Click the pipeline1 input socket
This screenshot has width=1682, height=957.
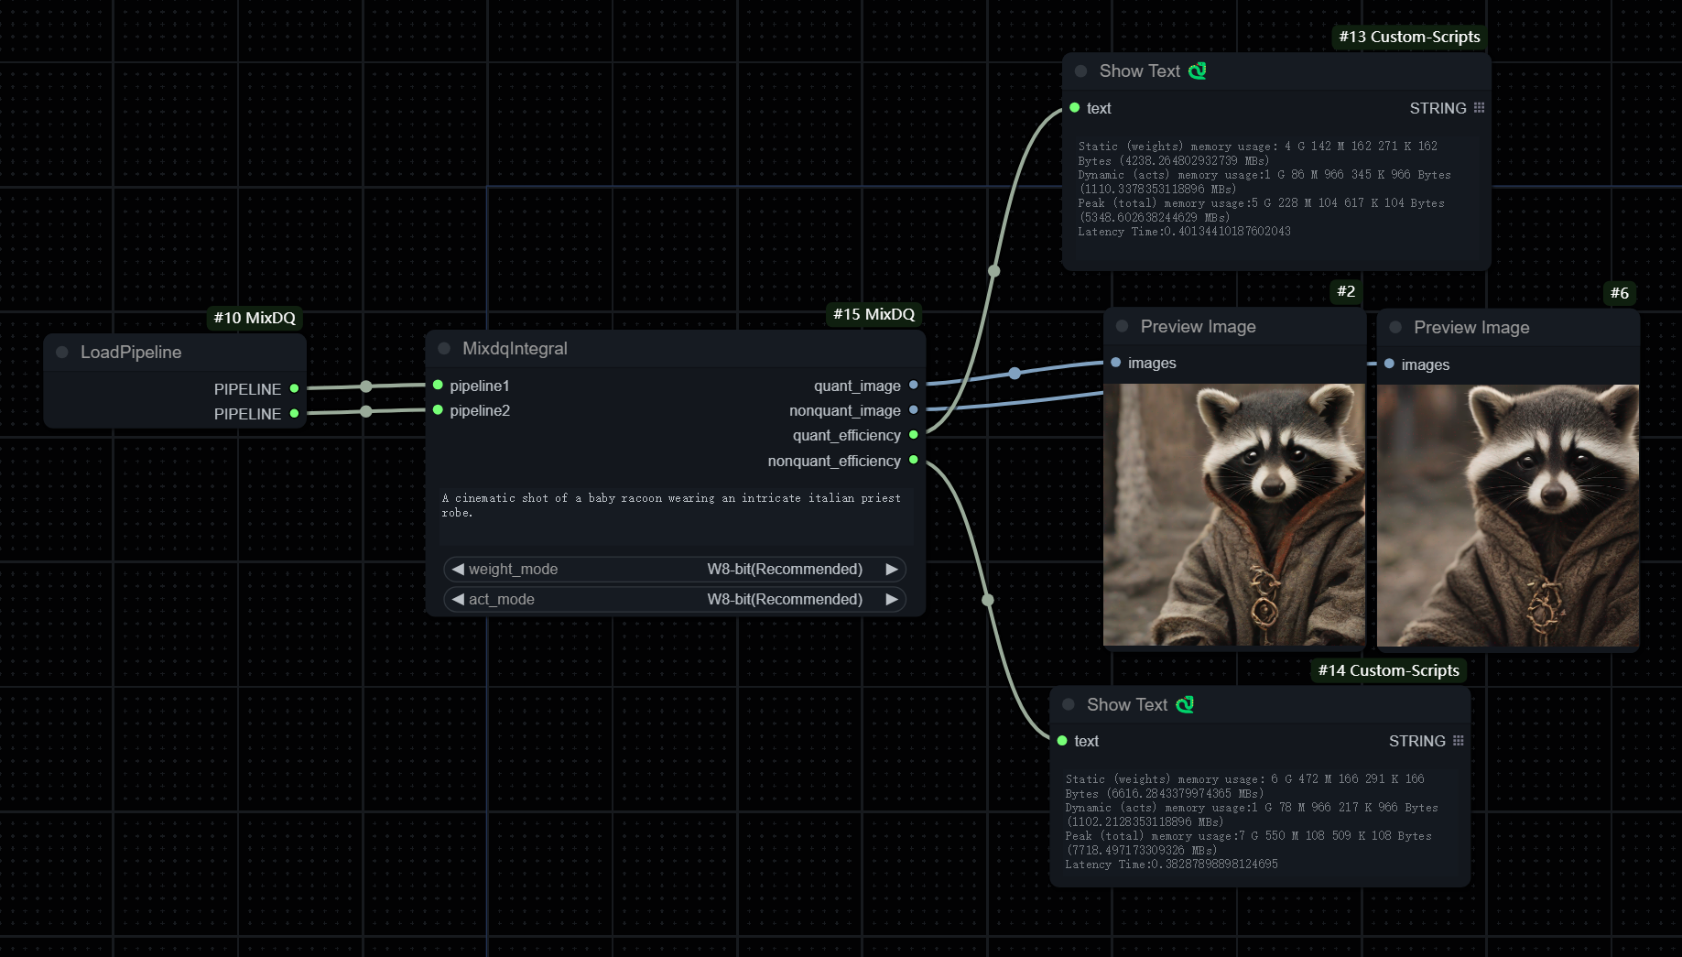[x=438, y=386]
